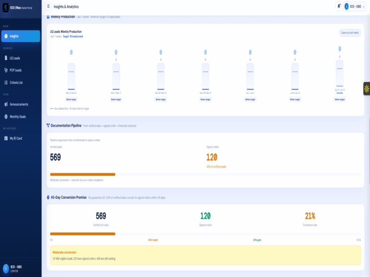This screenshot has width=370, height=277.
Task: Click the Insights & Analytics page title
Action: [66, 7]
